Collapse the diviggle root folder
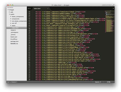Screen dimensions: 121x92 (8, 10)
